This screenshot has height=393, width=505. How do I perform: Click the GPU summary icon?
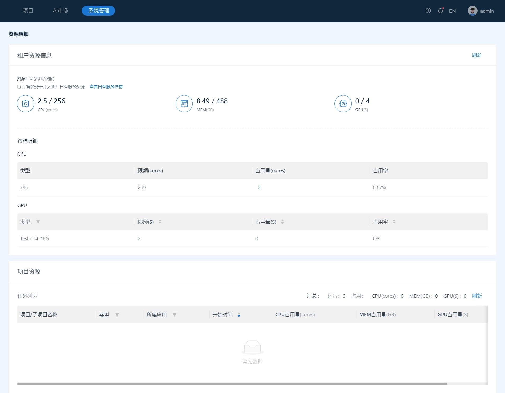[343, 104]
